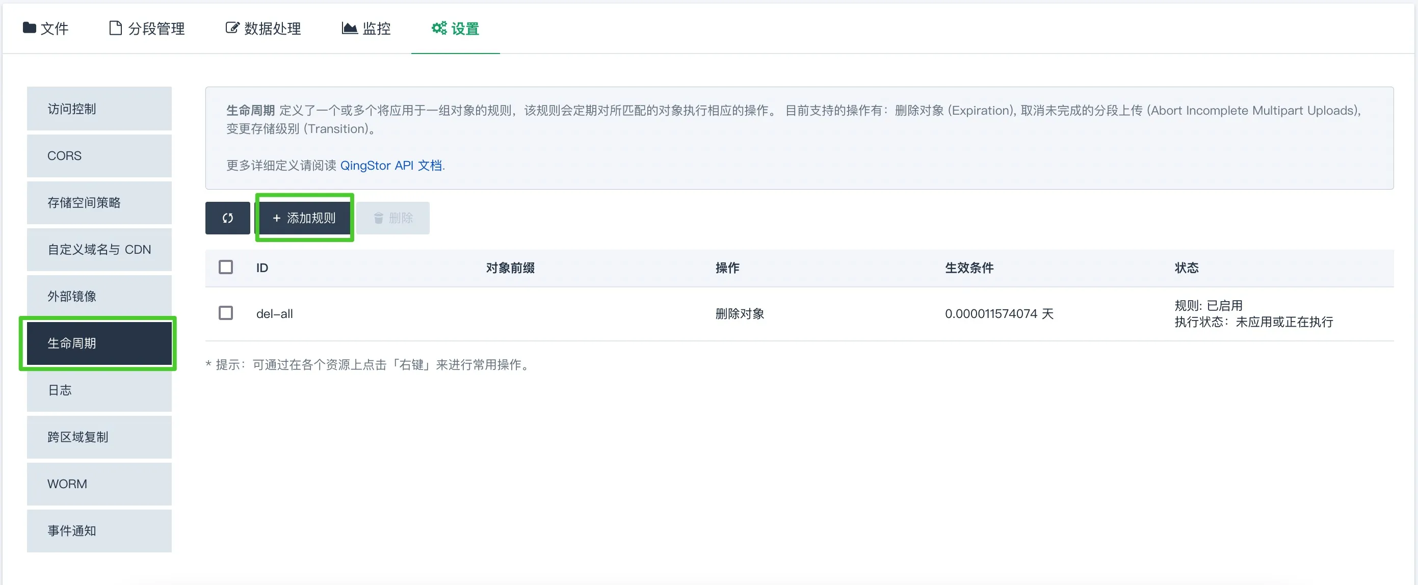
Task: Click the plus icon on 添加规则
Action: click(277, 218)
